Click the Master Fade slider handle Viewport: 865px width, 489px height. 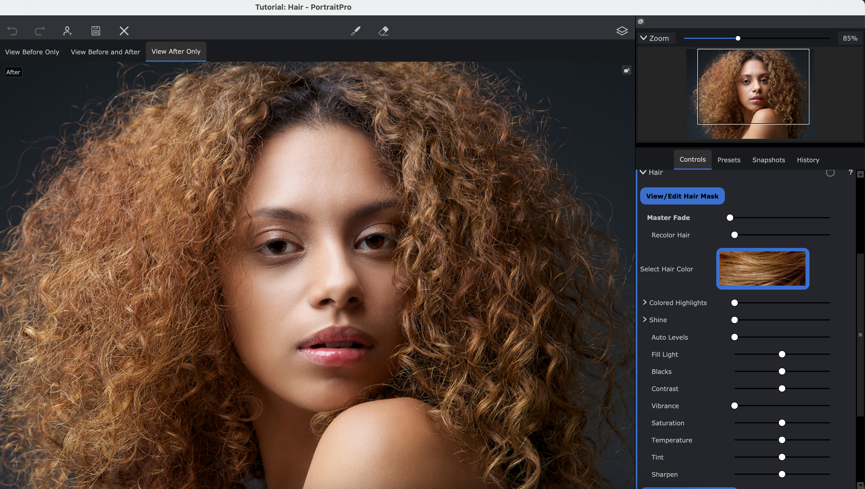pos(730,218)
